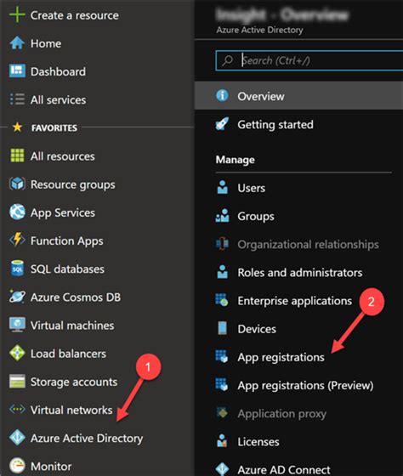The width and height of the screenshot is (403, 476).
Task: Open the Virtual machines monitor icon
Action: pos(17,325)
